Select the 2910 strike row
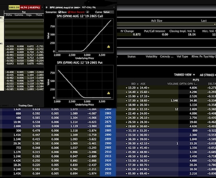 click(108, 152)
